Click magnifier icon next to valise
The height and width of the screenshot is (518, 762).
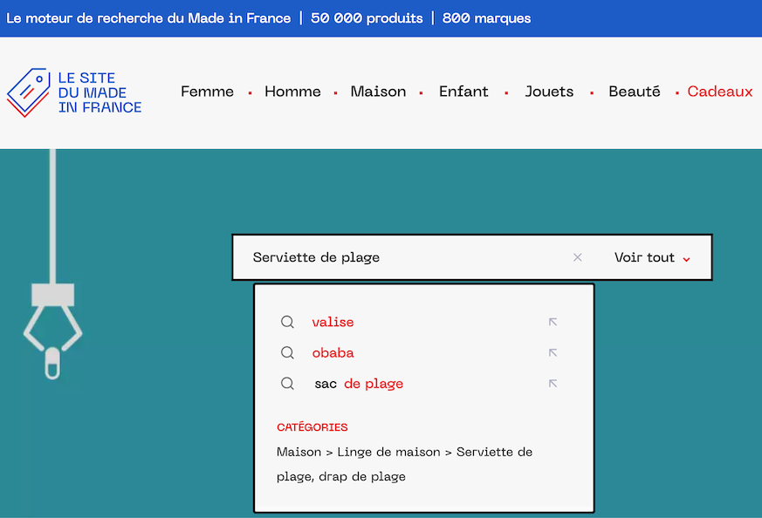click(x=287, y=322)
